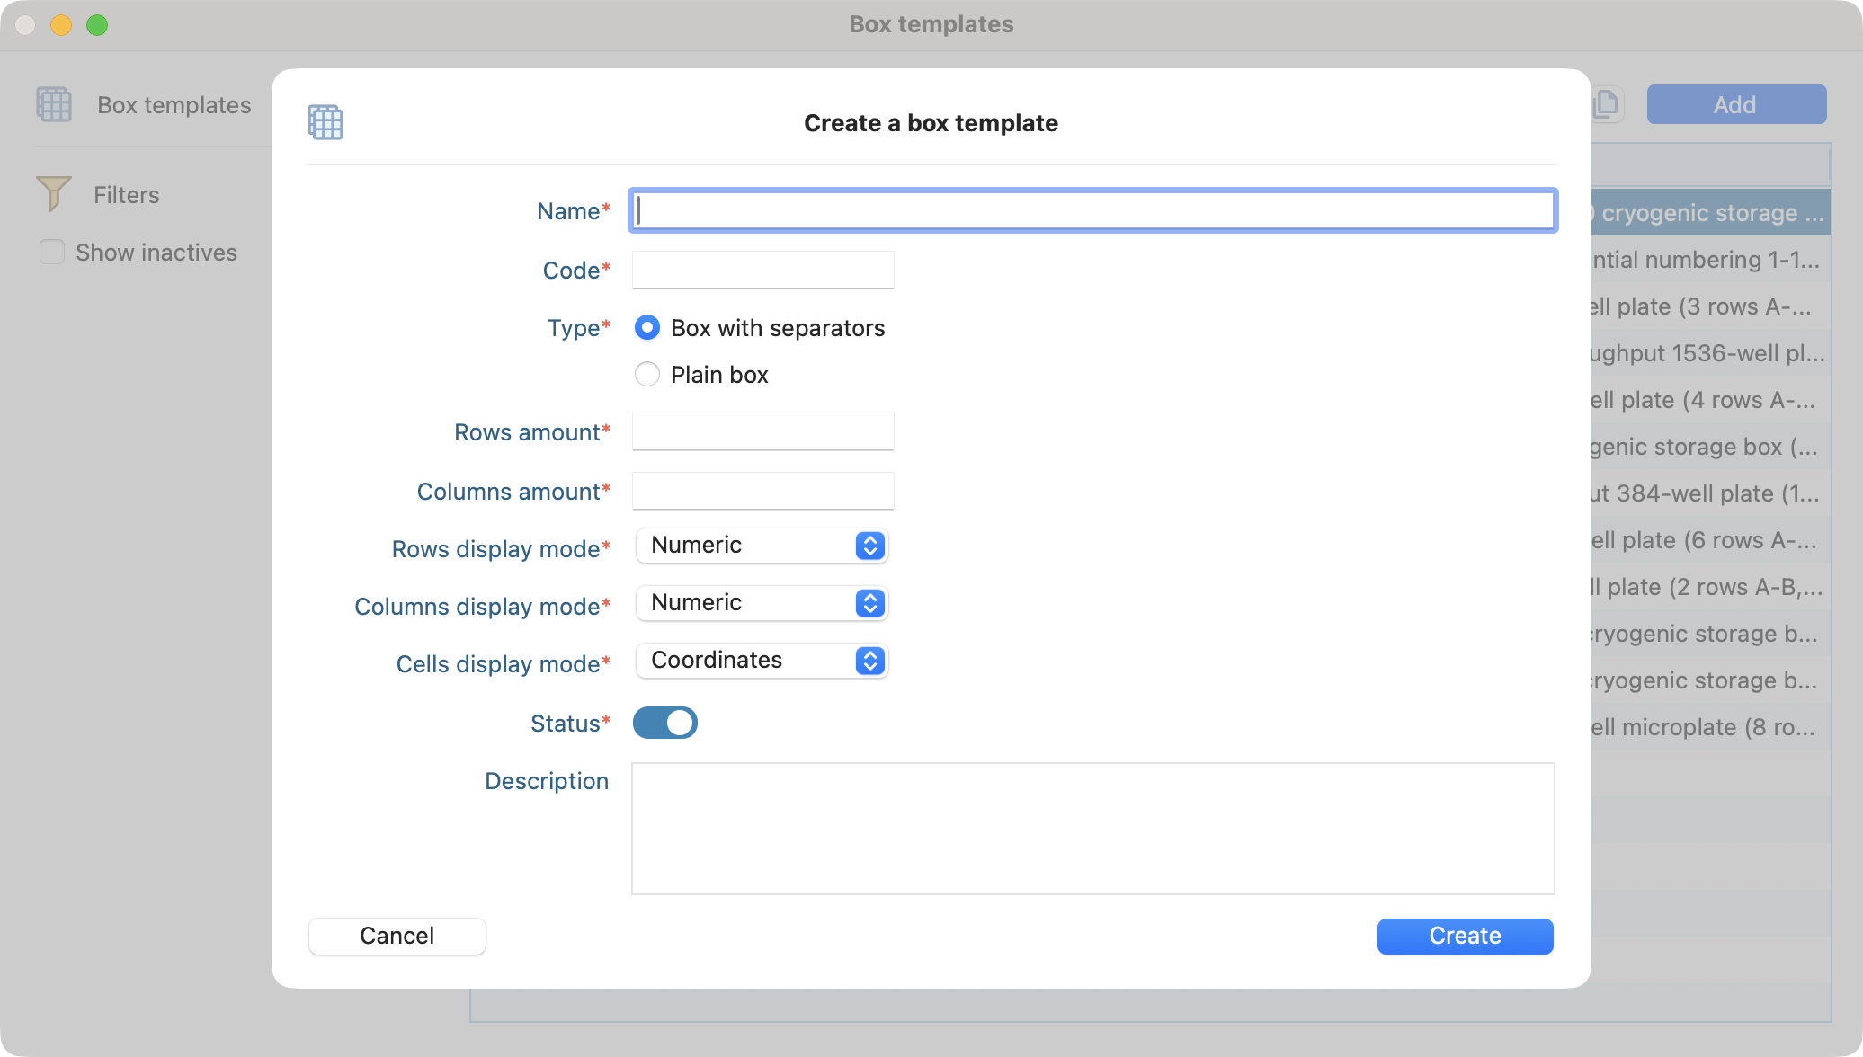This screenshot has height=1057, width=1863.
Task: Focus the Name text field
Action: click(x=1092, y=210)
